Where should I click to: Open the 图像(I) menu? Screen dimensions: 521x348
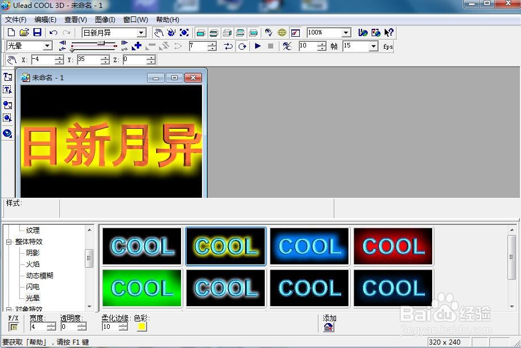(105, 20)
